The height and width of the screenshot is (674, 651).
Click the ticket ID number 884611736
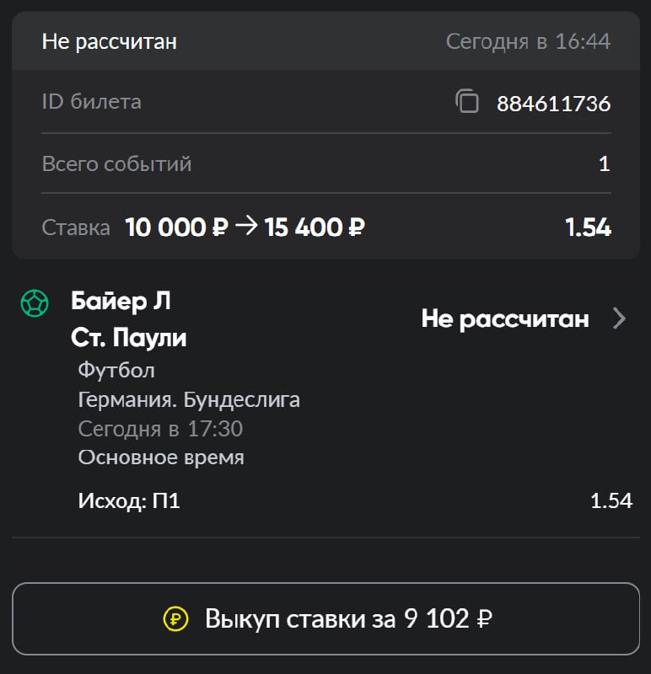[x=553, y=104]
